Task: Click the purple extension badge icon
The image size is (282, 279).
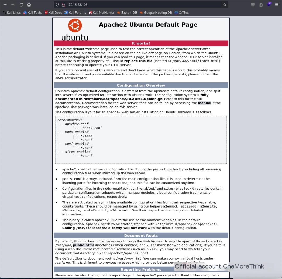Action: point(269,4)
